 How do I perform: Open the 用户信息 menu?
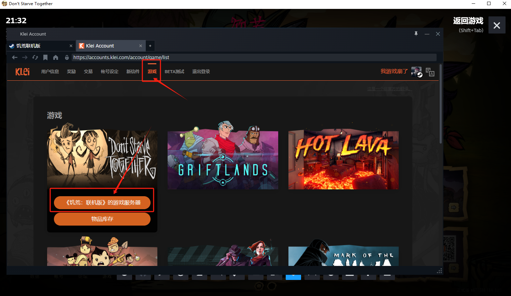pos(50,71)
